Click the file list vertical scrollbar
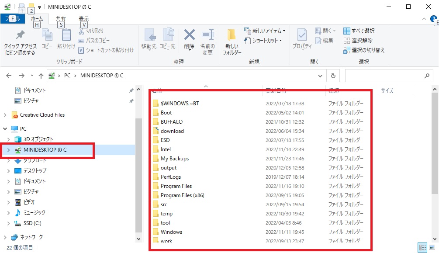This screenshot has width=439, height=253. click(x=435, y=143)
